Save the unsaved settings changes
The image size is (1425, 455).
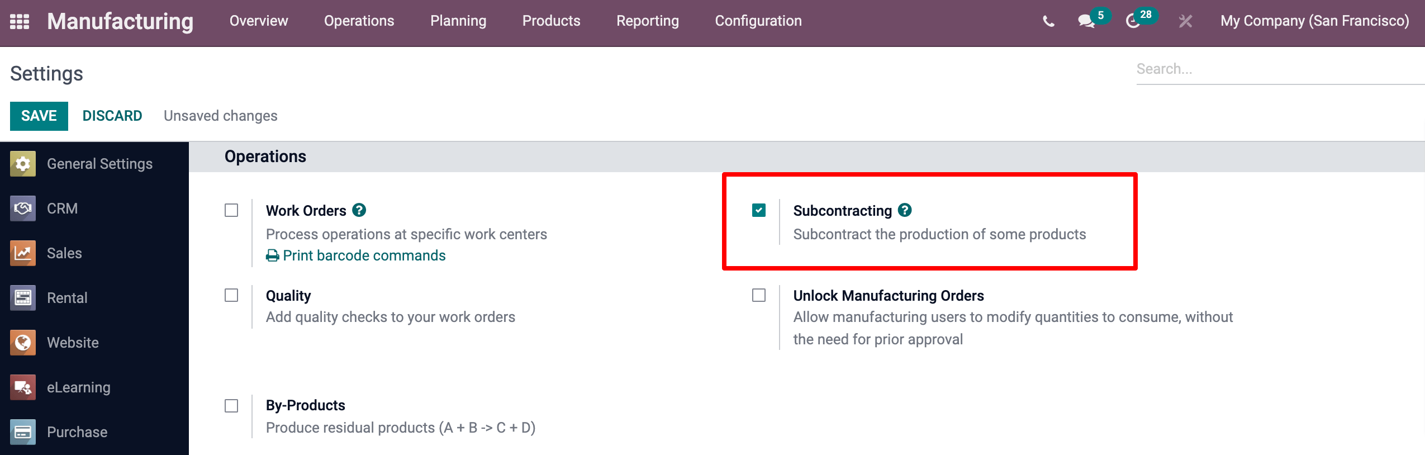39,116
